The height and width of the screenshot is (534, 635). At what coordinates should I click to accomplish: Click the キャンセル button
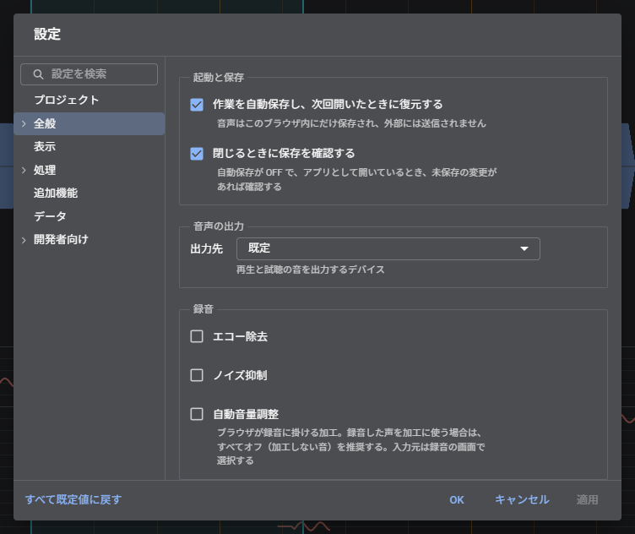tap(522, 500)
